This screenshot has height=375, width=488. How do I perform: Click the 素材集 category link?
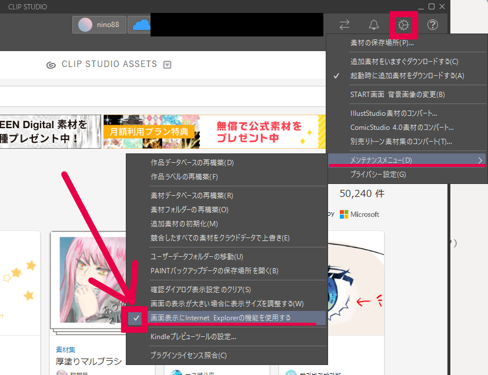65,350
